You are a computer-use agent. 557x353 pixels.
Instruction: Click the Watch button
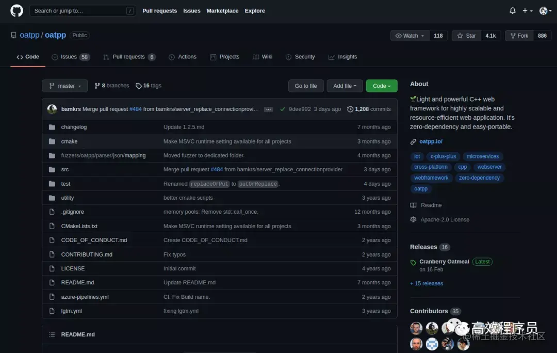[410, 36]
